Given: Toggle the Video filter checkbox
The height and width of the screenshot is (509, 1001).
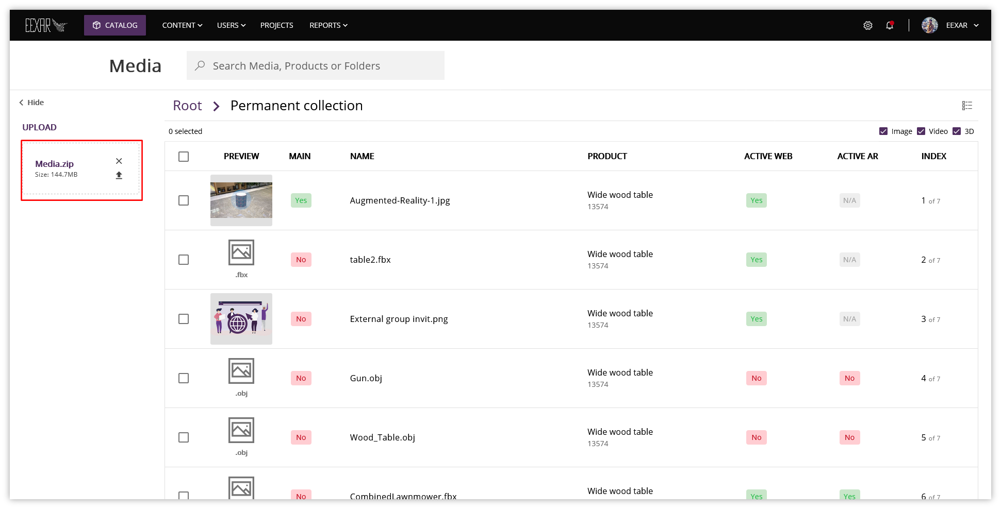Looking at the screenshot, I should pos(921,131).
